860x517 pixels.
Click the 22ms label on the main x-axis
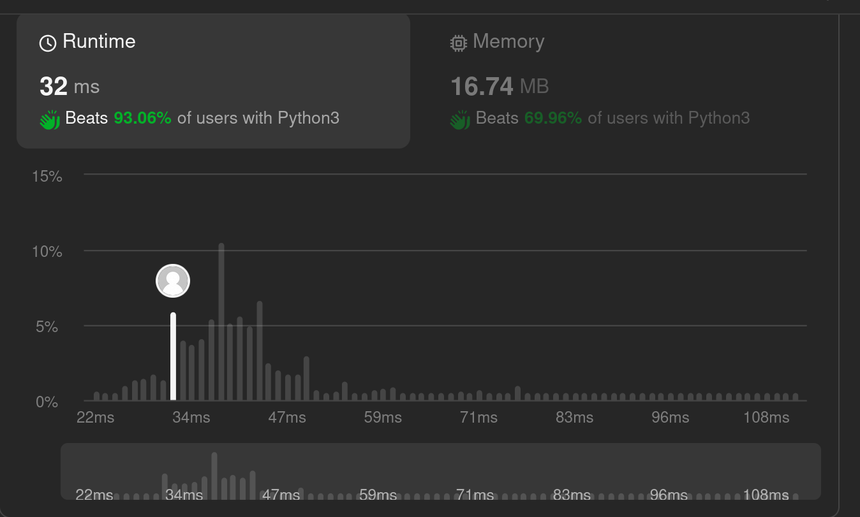click(96, 418)
